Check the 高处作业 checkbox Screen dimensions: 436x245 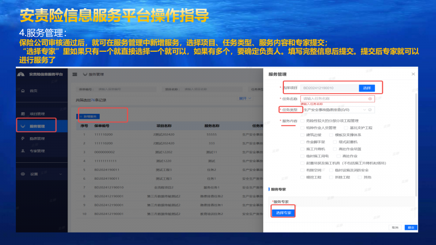point(338,156)
